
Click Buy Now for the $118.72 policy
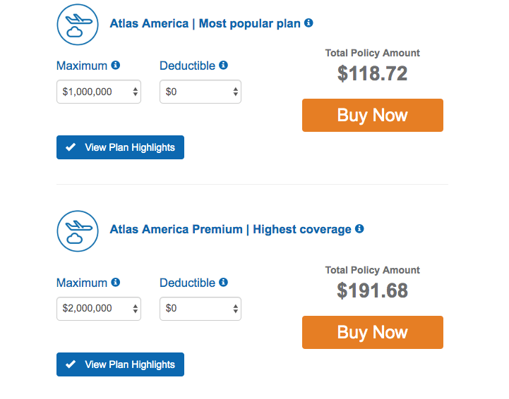373,115
